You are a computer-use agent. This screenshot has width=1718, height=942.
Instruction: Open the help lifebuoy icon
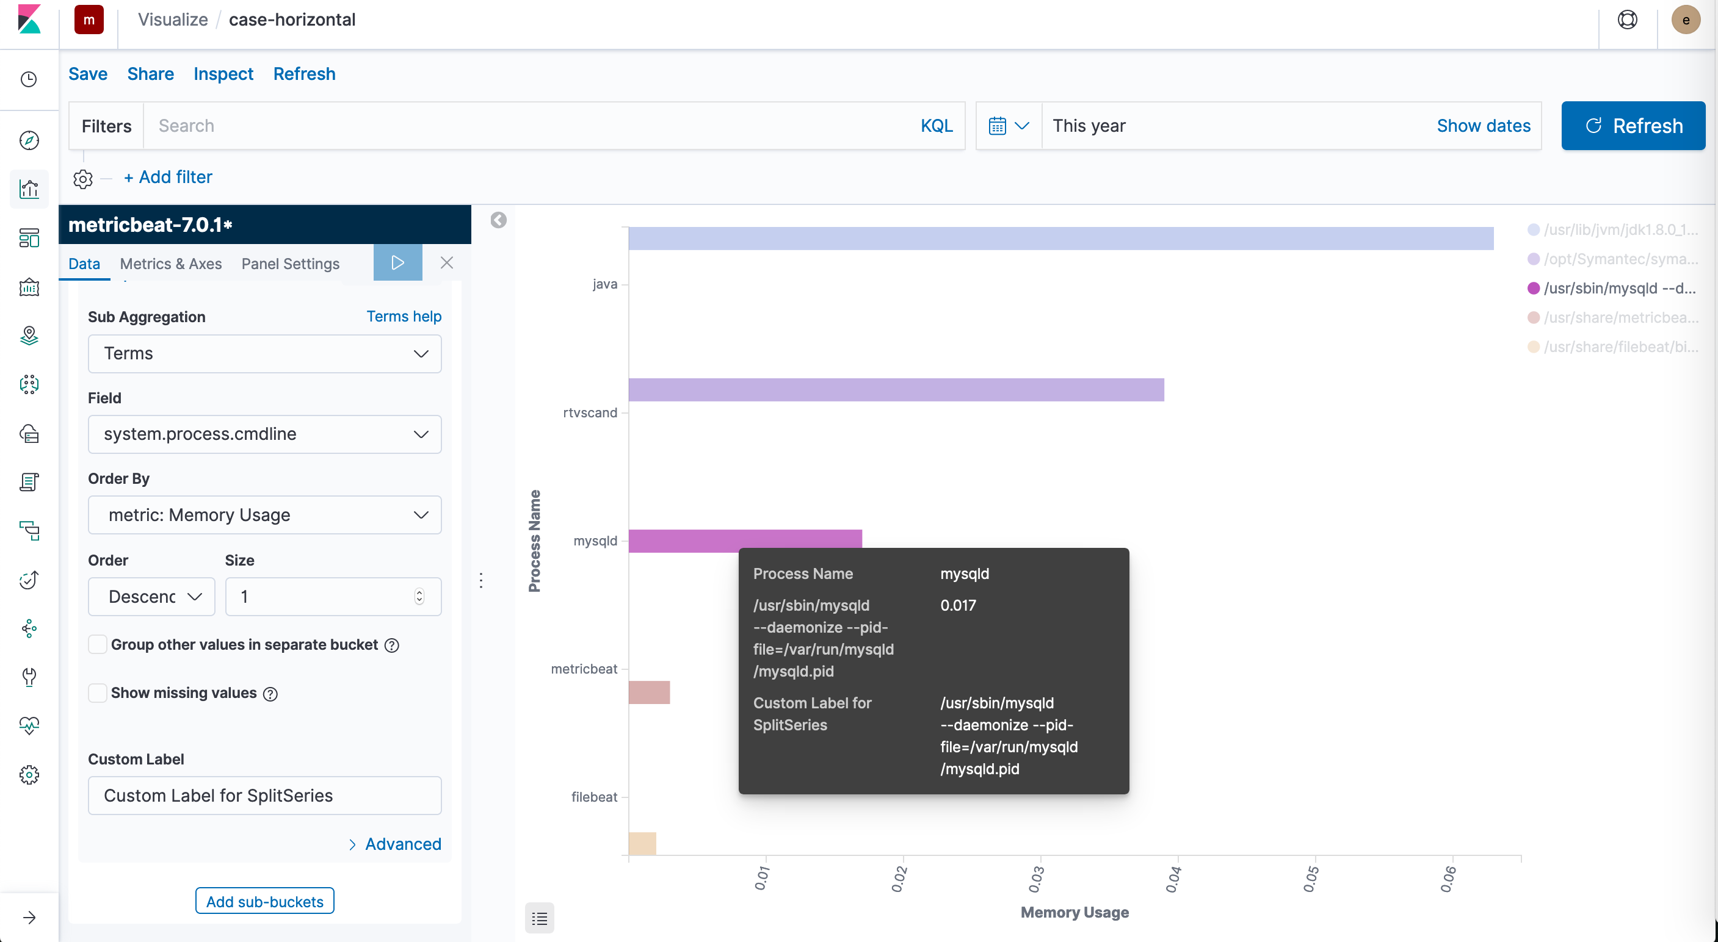coord(1627,20)
